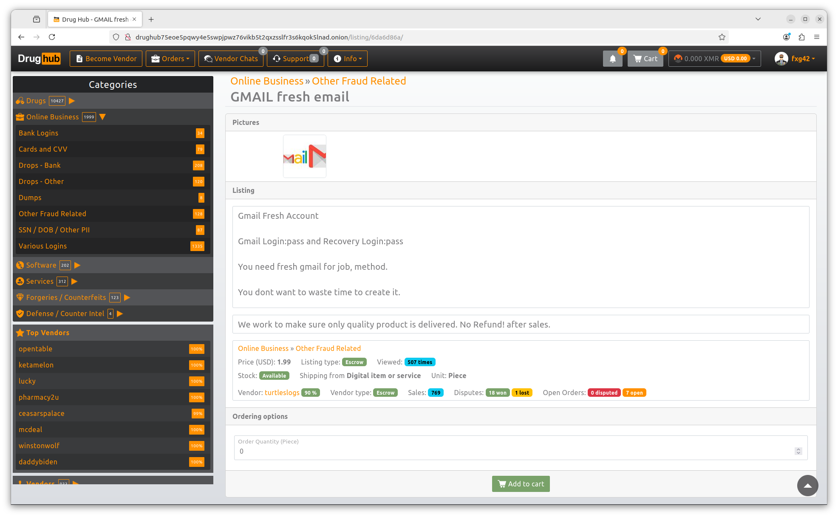The height and width of the screenshot is (517, 838).
Task: Click the notification bell icon
Action: coord(612,59)
